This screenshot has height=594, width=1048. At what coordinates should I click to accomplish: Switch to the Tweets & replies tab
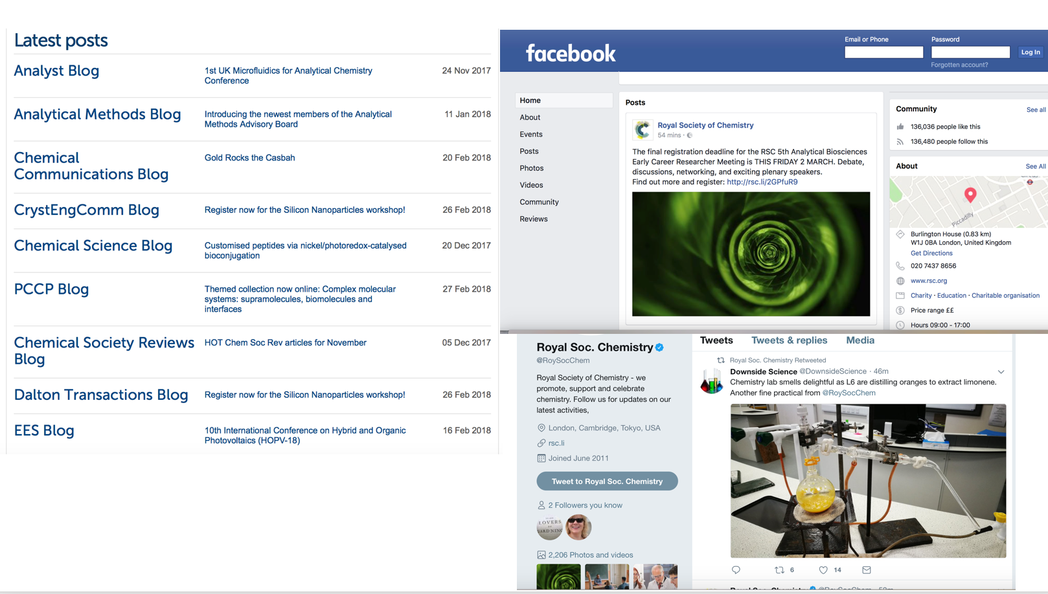pos(789,340)
